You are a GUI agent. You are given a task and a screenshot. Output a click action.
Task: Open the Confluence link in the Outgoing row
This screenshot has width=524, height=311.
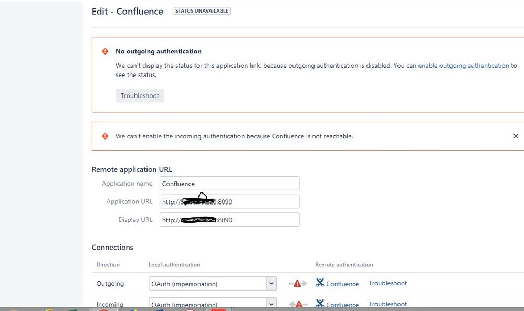pos(342,284)
